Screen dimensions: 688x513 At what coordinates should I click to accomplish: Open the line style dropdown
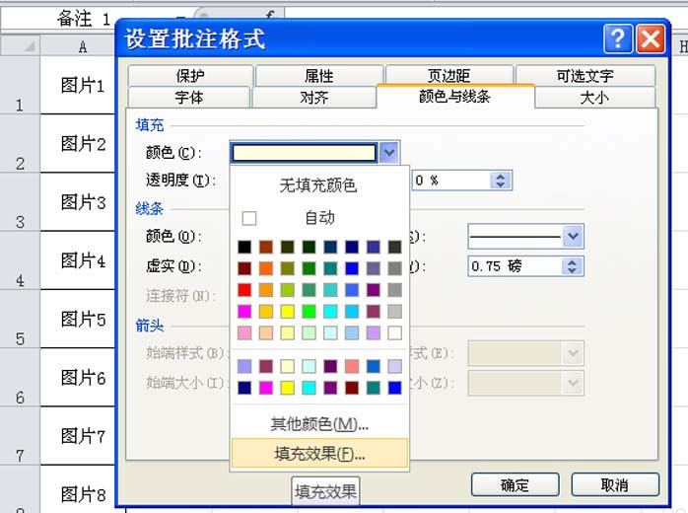[x=573, y=236]
